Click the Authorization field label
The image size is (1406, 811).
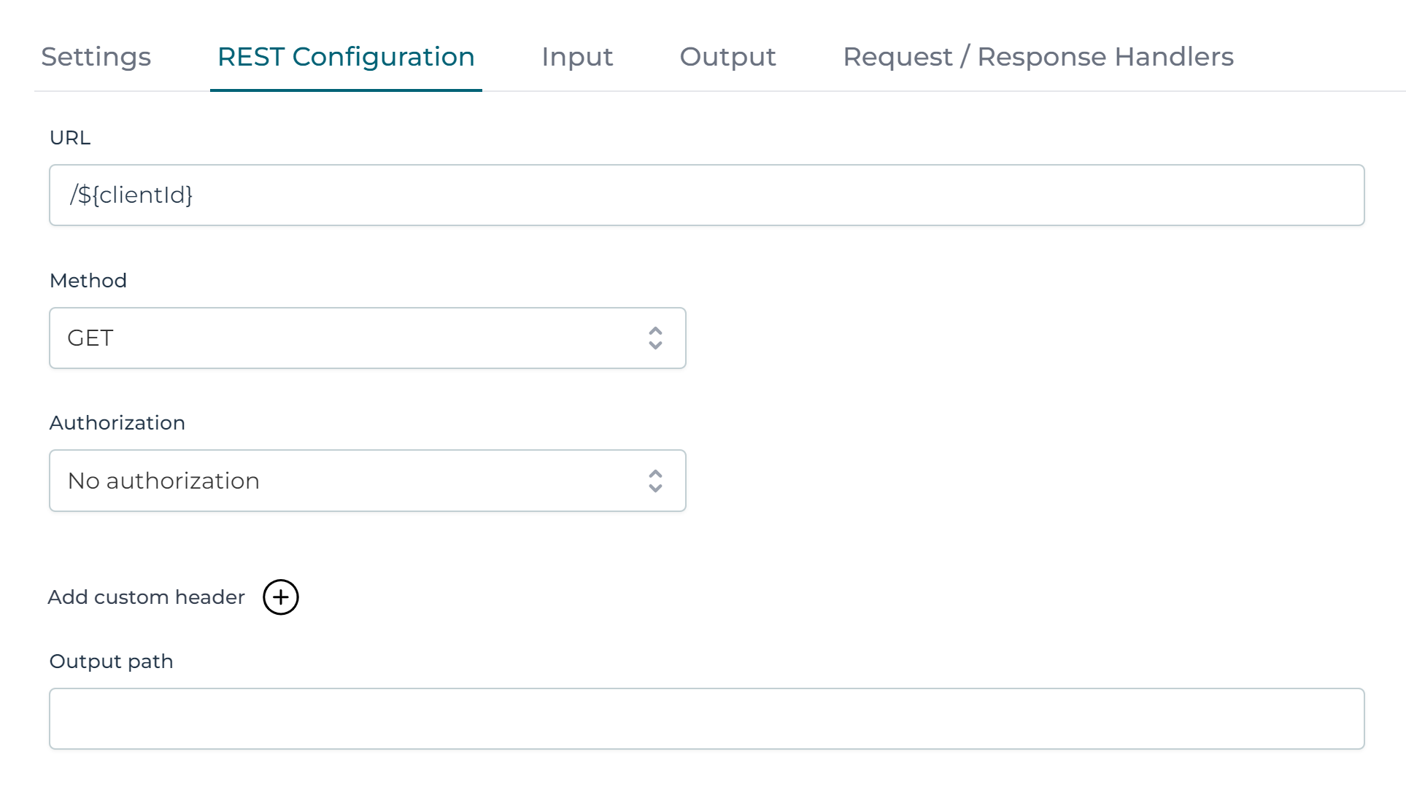point(117,423)
